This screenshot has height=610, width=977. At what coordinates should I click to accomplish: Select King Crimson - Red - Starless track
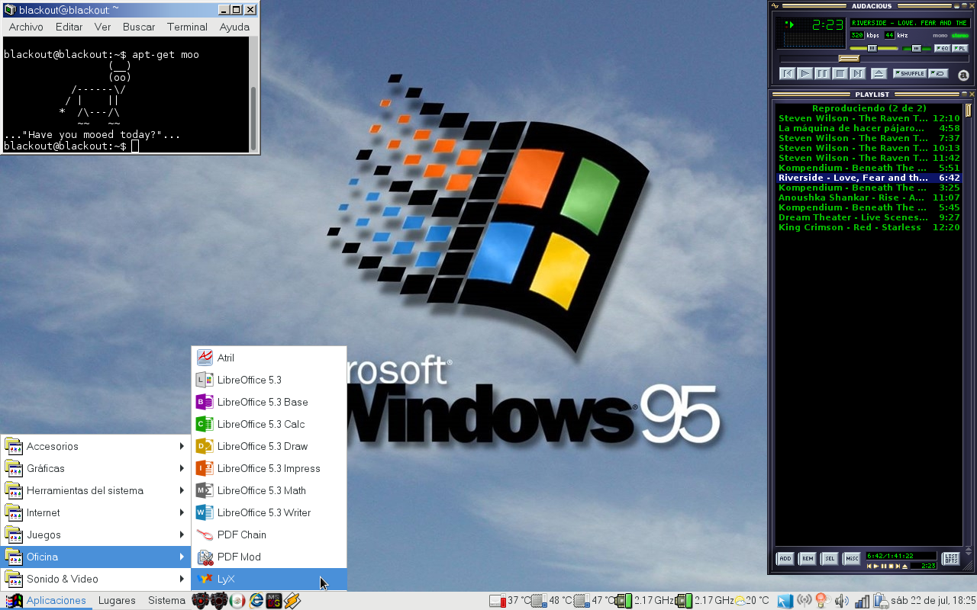(x=869, y=227)
